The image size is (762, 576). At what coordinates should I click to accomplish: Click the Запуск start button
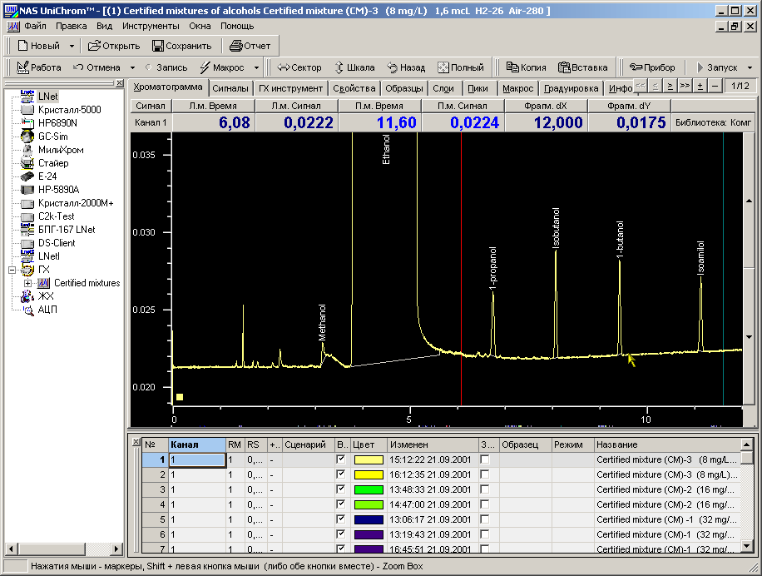pyautogui.click(x=717, y=67)
